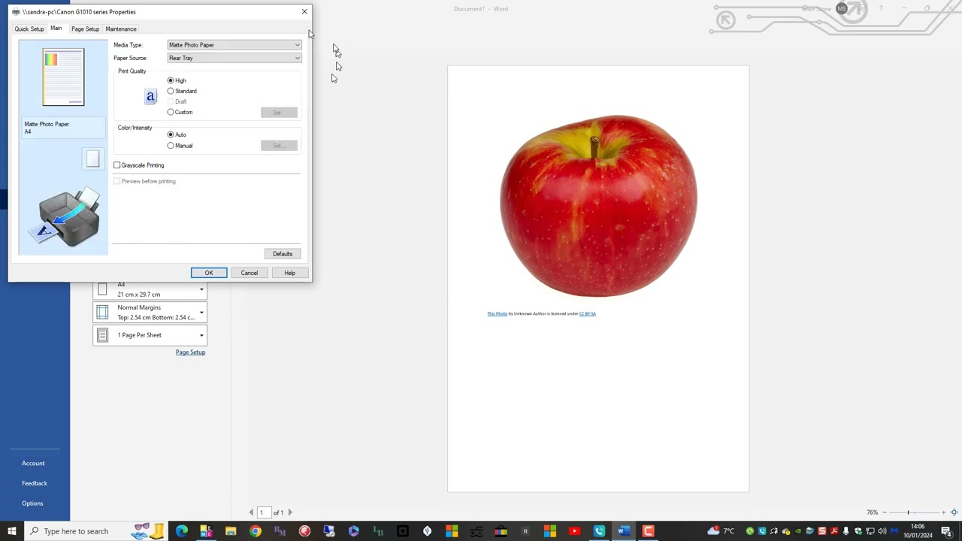Viewport: 962px width, 541px height.
Task: Open the 1 Page Per Sheet dropdown
Action: tap(150, 335)
